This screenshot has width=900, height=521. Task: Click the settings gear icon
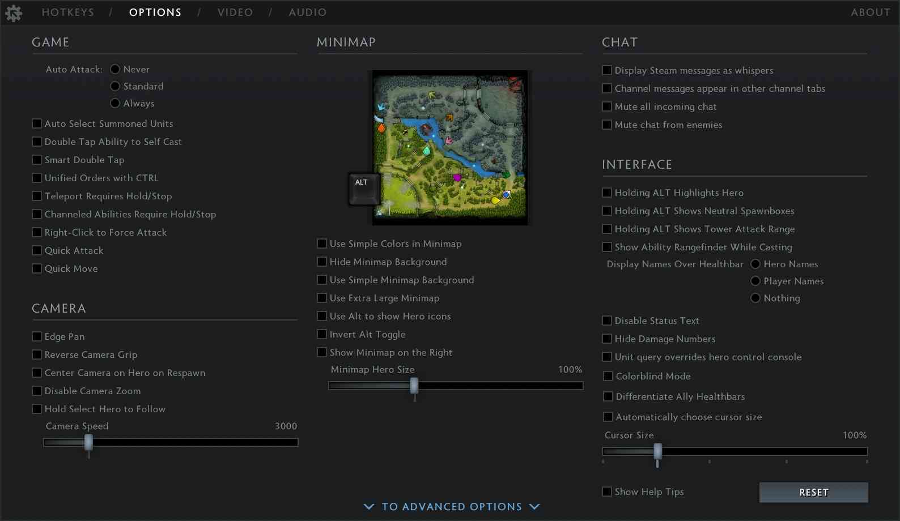click(x=14, y=12)
